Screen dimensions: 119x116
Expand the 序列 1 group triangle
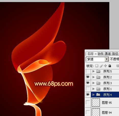click(x=94, y=89)
